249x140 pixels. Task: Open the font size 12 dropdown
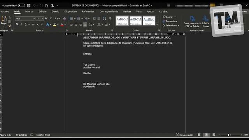42,19
